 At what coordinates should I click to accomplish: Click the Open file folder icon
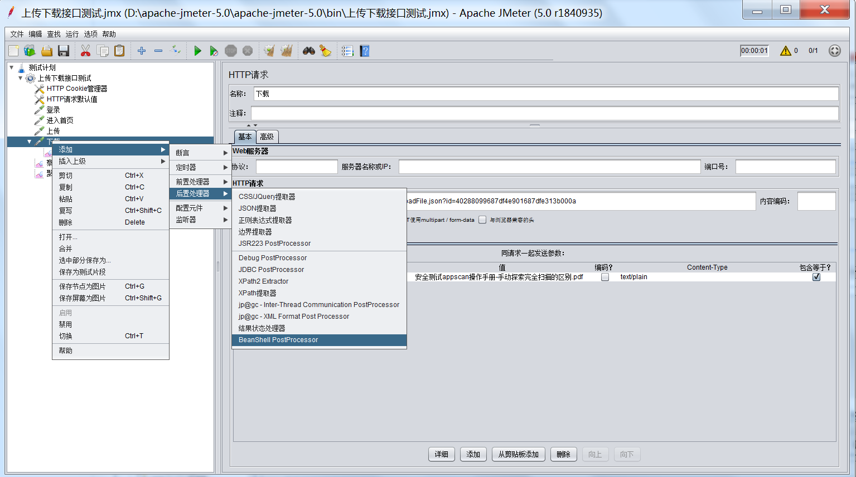pyautogui.click(x=47, y=51)
